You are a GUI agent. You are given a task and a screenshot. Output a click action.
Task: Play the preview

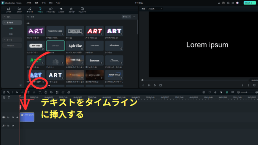[155, 85]
